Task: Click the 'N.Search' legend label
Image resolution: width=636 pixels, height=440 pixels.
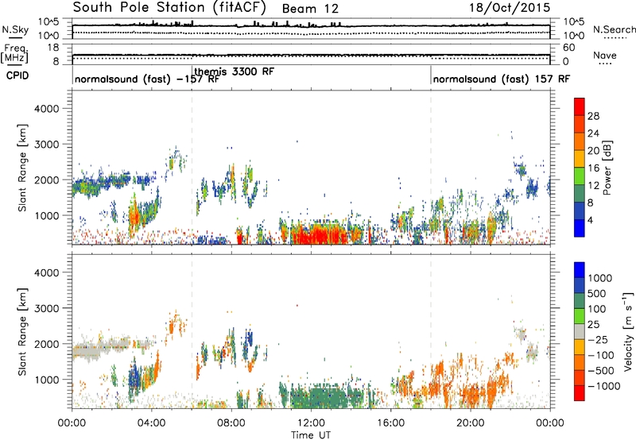Action: coord(614,29)
